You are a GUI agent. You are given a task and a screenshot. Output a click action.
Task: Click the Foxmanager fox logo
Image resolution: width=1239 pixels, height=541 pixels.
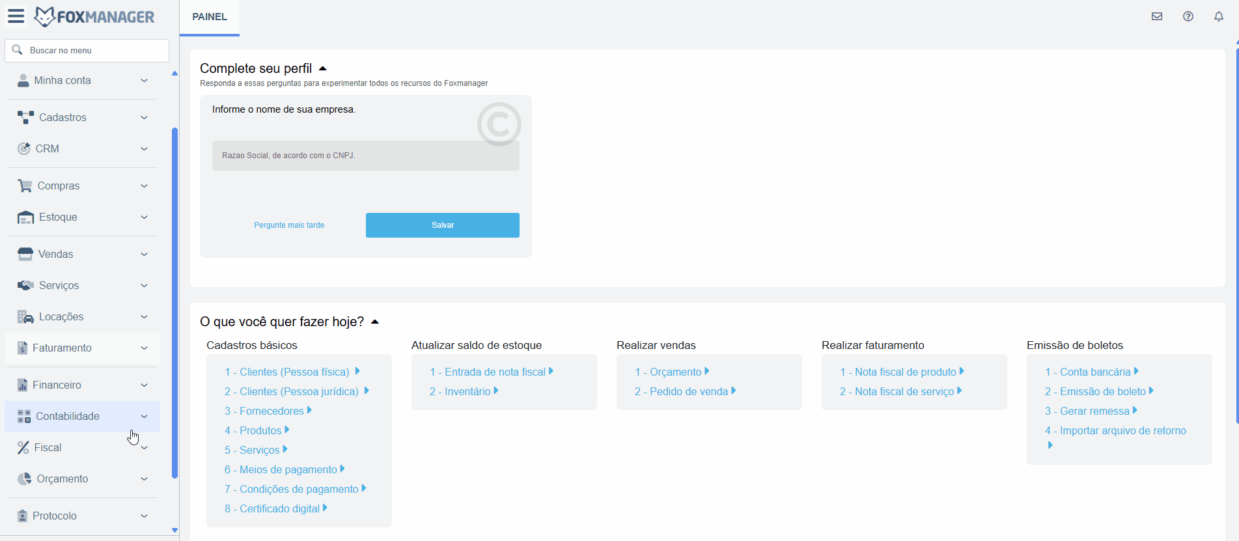pos(44,16)
